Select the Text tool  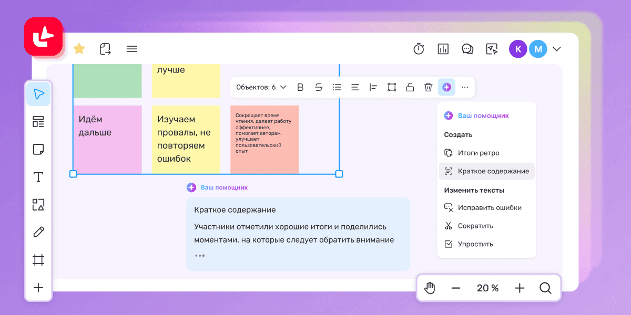(x=38, y=177)
